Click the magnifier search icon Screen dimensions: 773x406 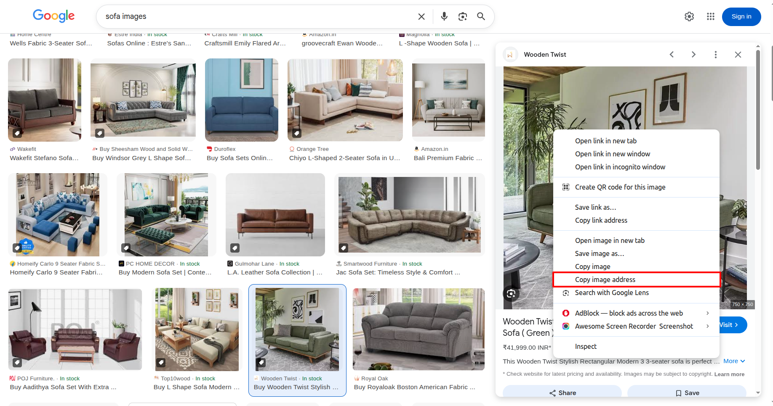tap(481, 16)
